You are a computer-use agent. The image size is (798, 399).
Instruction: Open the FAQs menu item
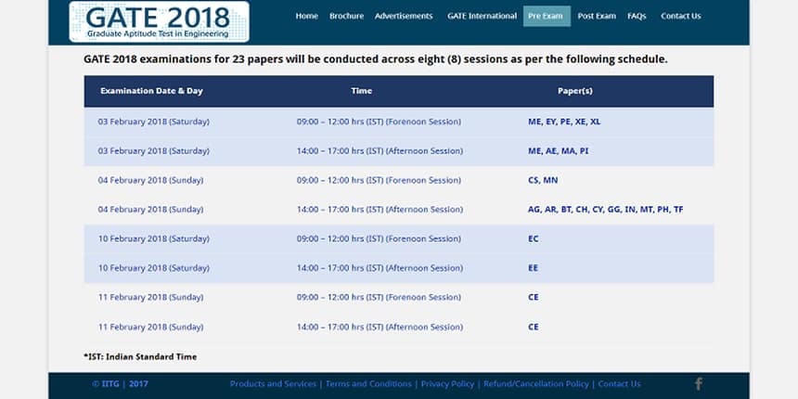[x=637, y=17]
